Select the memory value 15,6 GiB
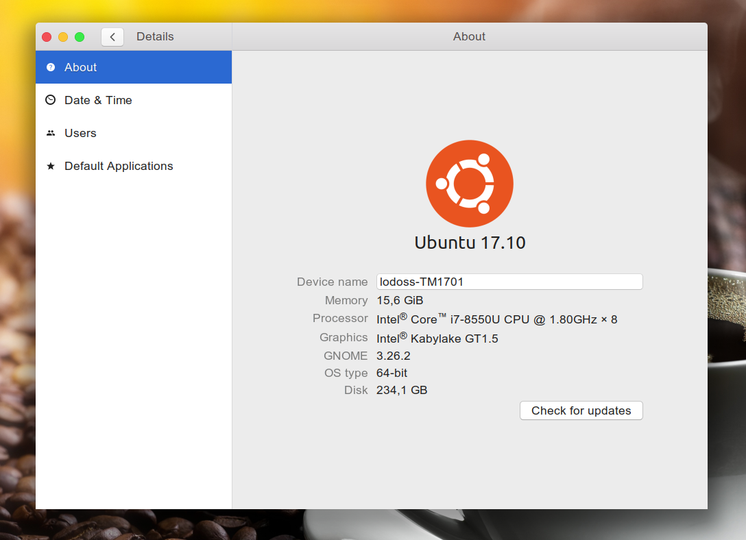Viewport: 746px width, 540px height. click(x=400, y=300)
